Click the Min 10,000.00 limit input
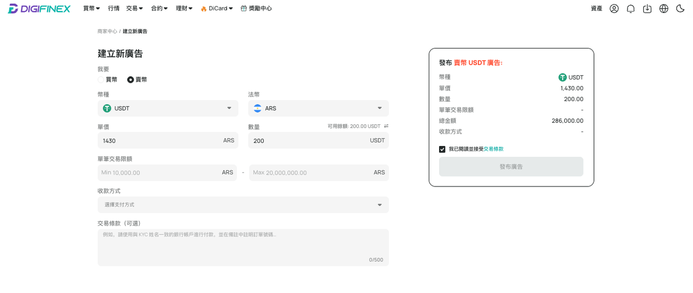 pyautogui.click(x=167, y=172)
